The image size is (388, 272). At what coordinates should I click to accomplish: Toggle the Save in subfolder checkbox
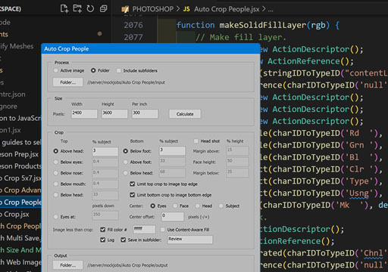tap(123, 240)
